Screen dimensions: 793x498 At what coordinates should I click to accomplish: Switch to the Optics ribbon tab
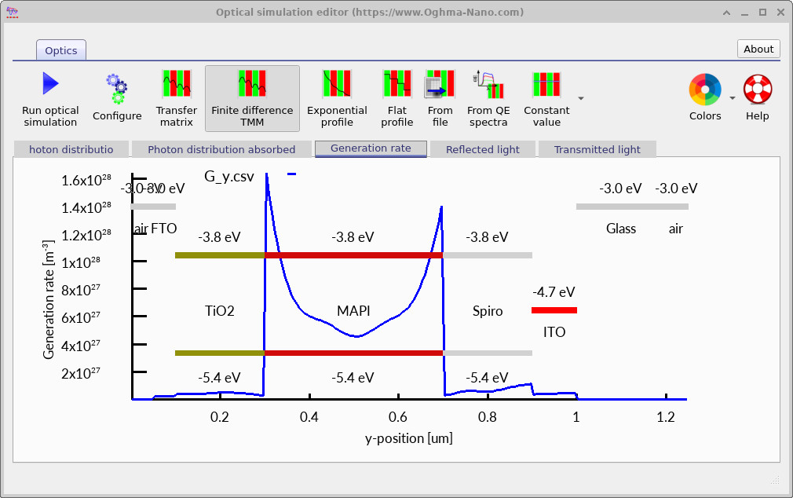coord(61,50)
